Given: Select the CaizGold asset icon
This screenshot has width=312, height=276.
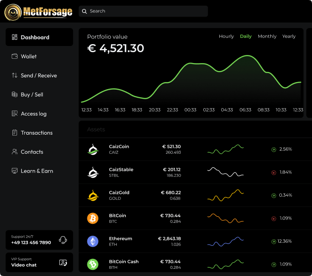Looking at the screenshot, I should coord(93,195).
